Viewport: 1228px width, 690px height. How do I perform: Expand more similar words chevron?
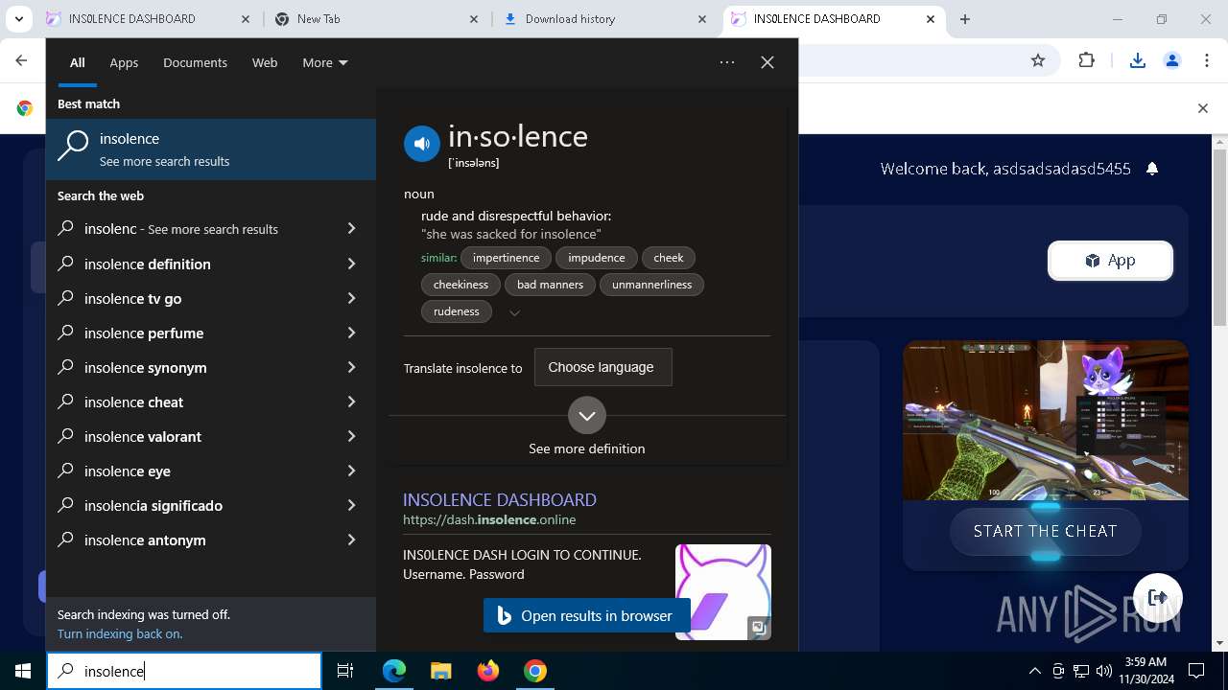(514, 312)
